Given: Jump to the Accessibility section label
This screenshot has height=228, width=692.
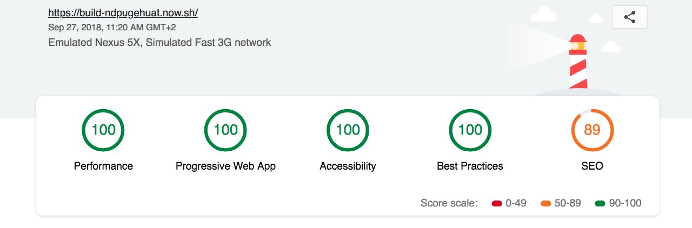Looking at the screenshot, I should 348,166.
